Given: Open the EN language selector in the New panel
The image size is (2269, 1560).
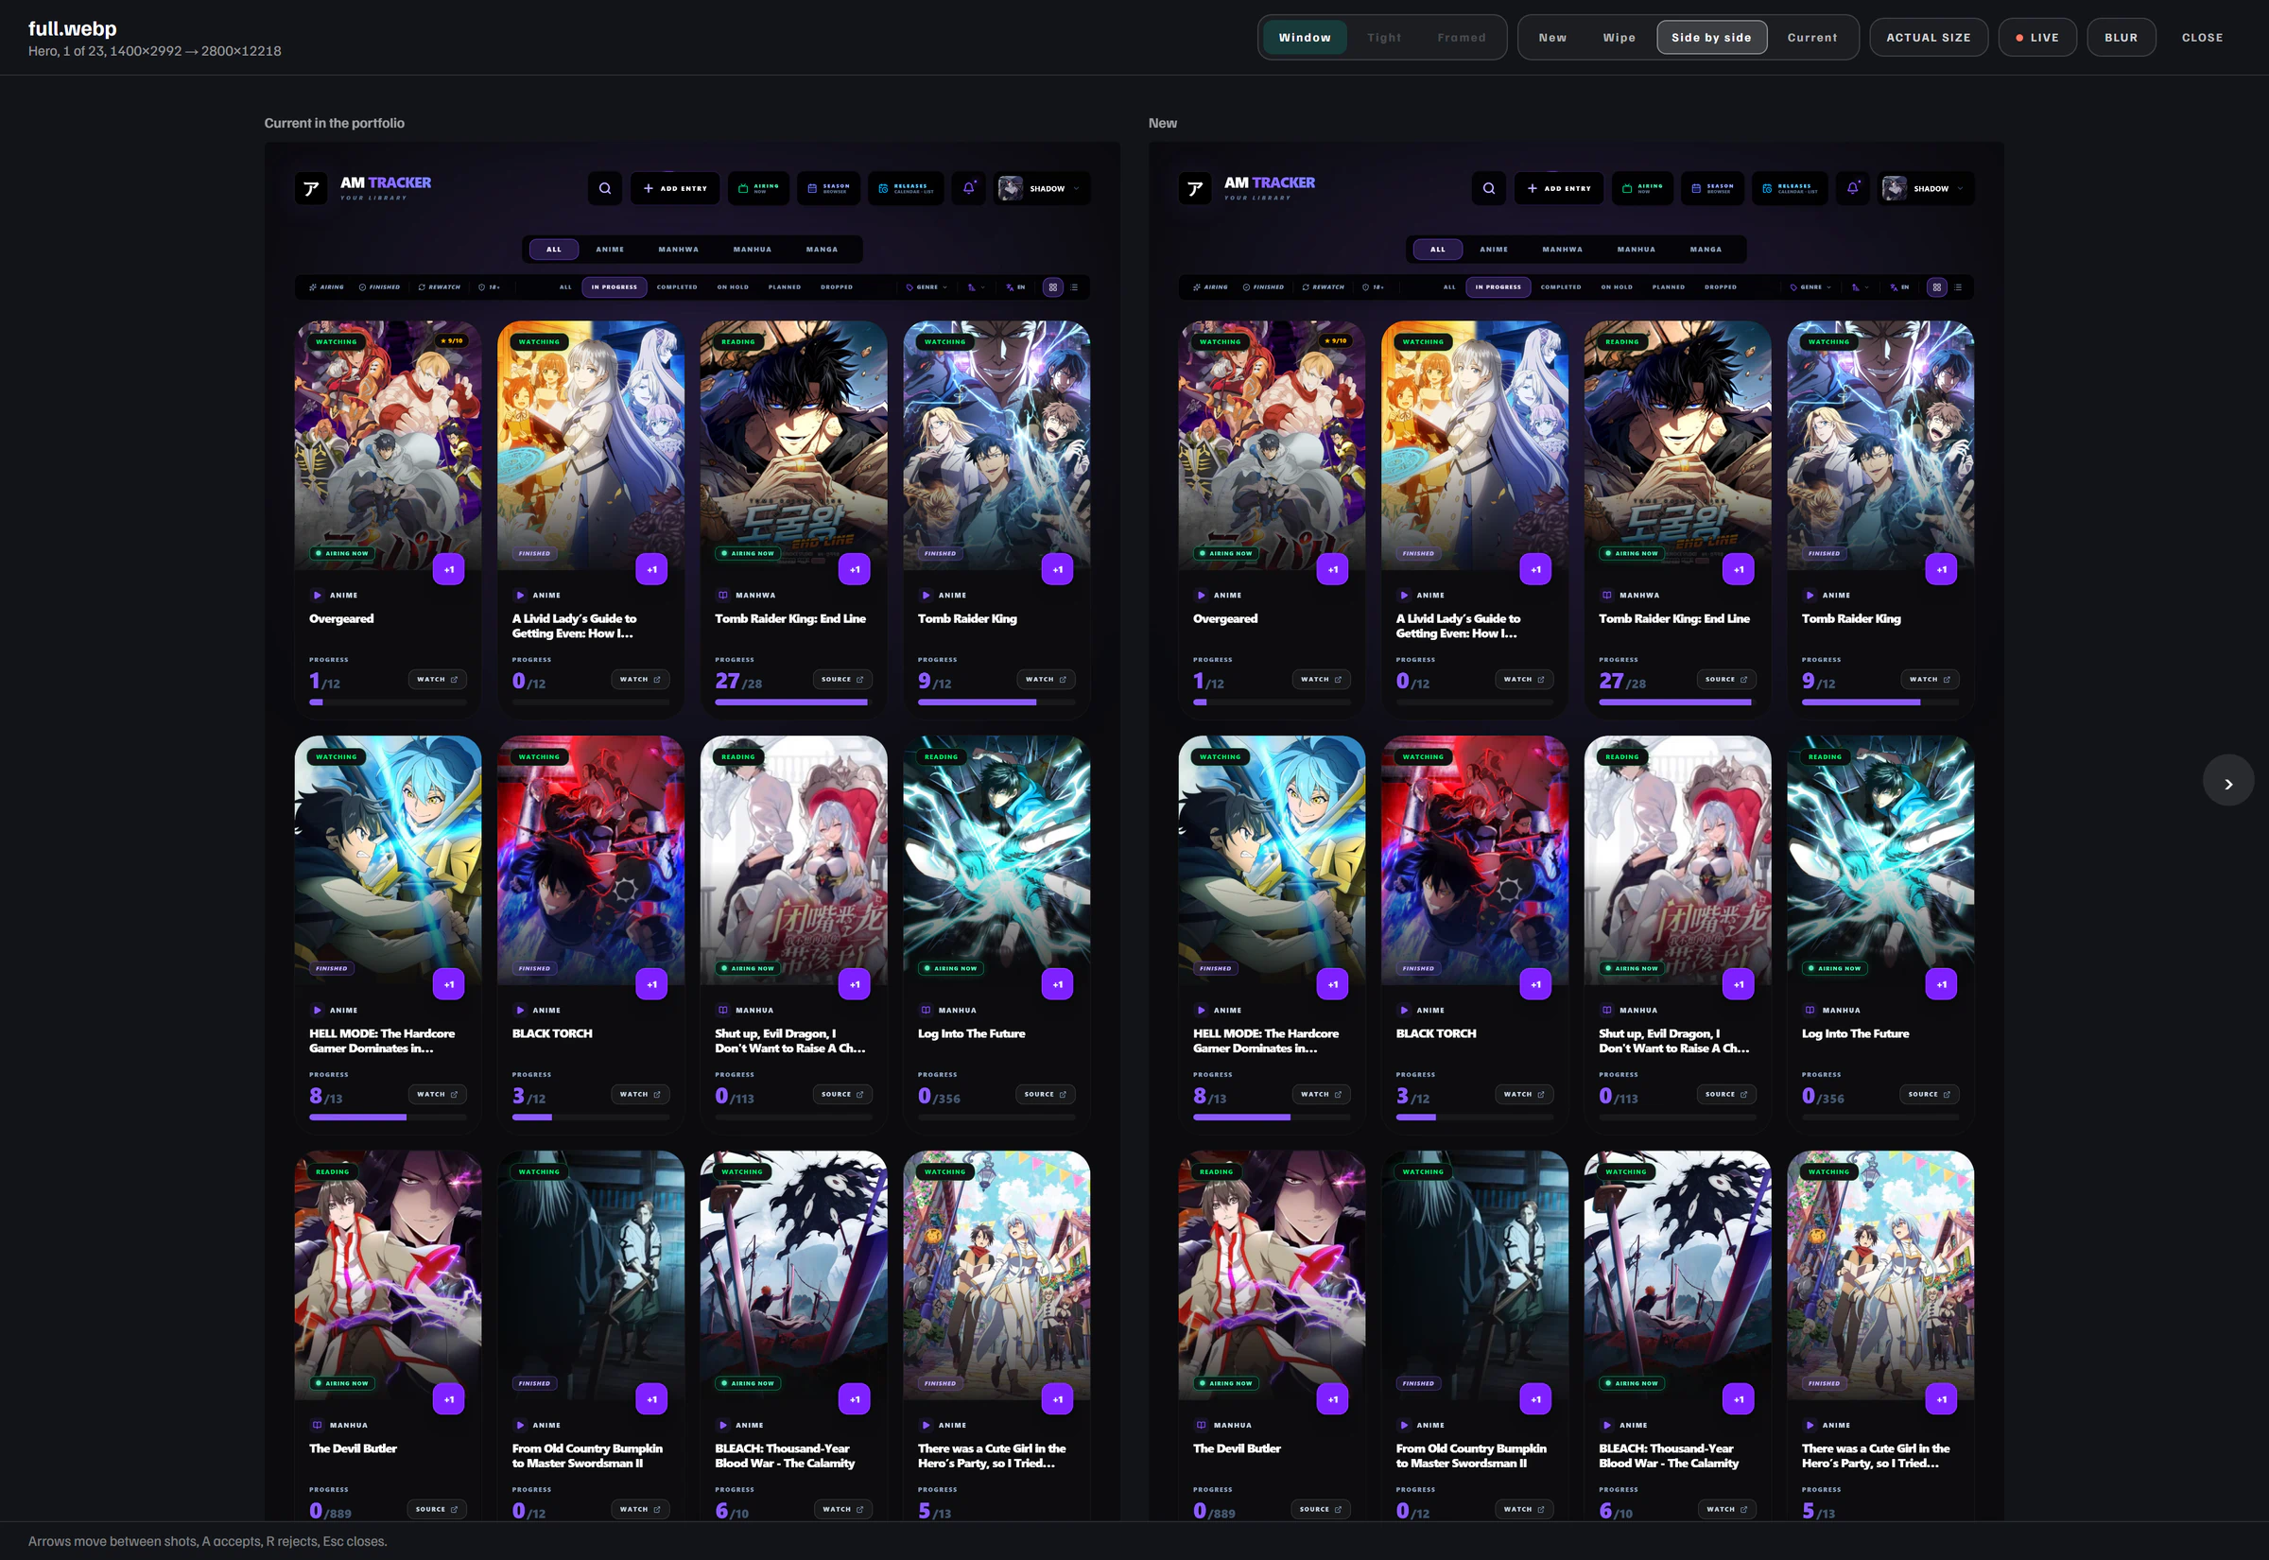Looking at the screenshot, I should (x=1899, y=287).
